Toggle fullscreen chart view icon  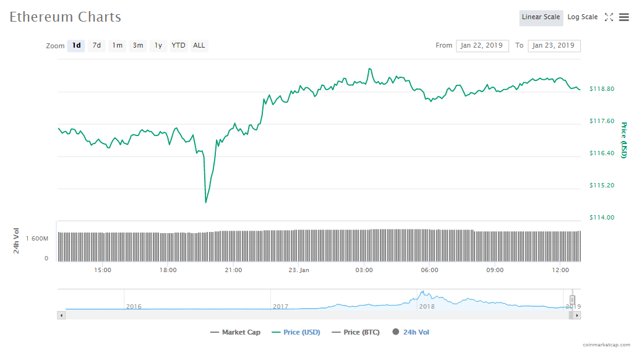point(609,17)
